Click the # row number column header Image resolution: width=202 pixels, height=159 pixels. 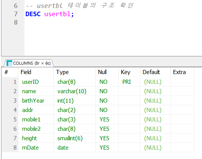click(10, 72)
